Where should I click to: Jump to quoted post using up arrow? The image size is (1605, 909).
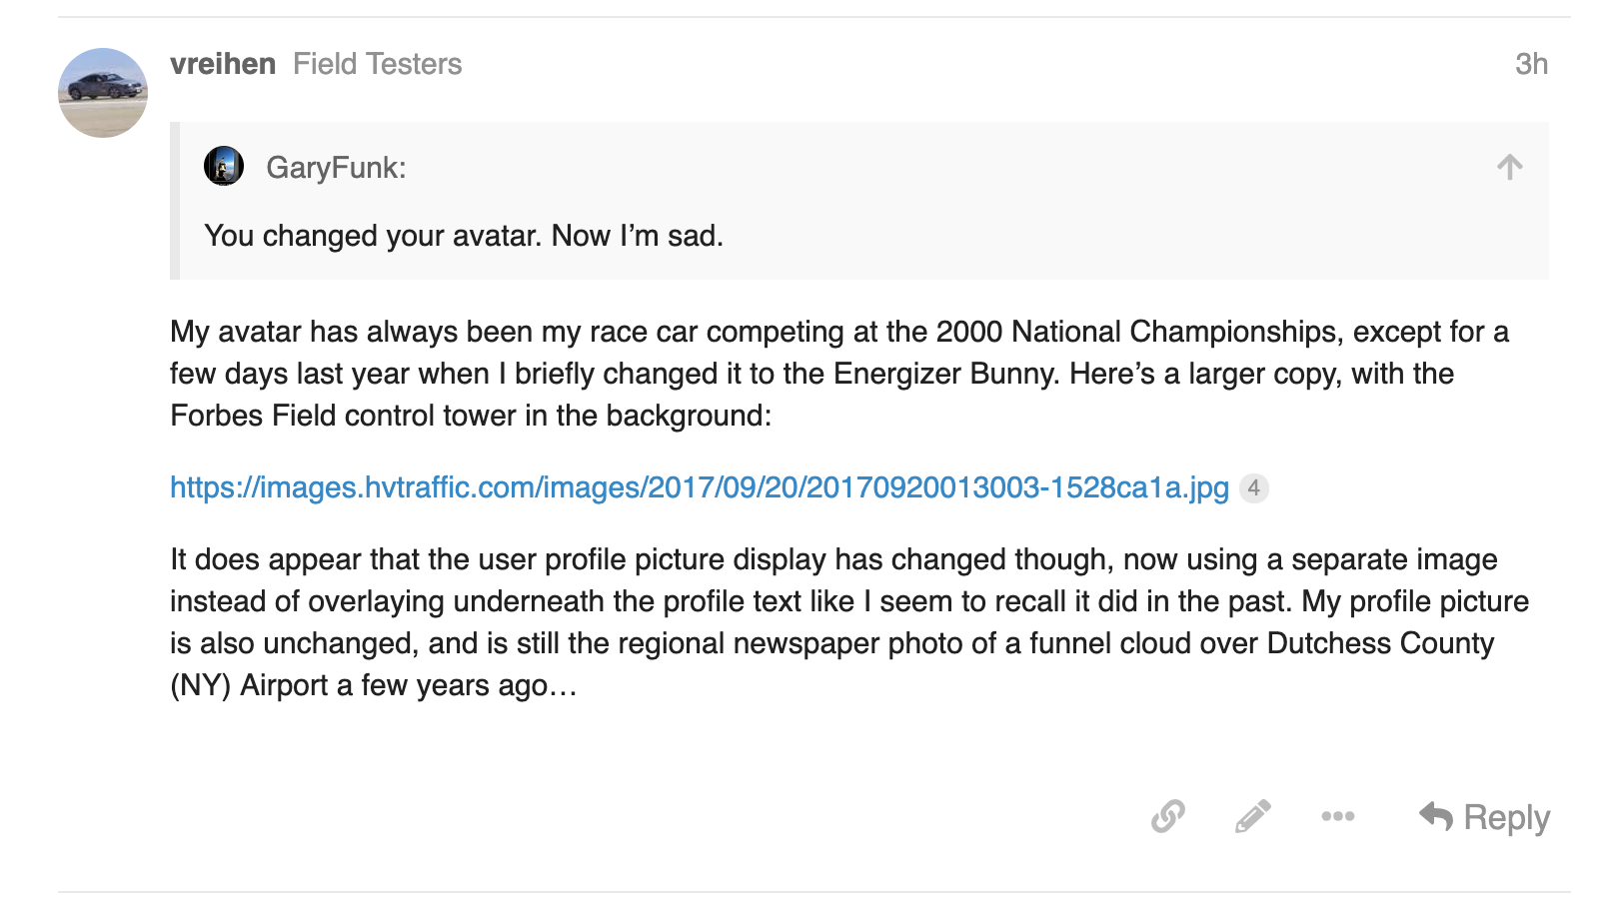coord(1509,167)
